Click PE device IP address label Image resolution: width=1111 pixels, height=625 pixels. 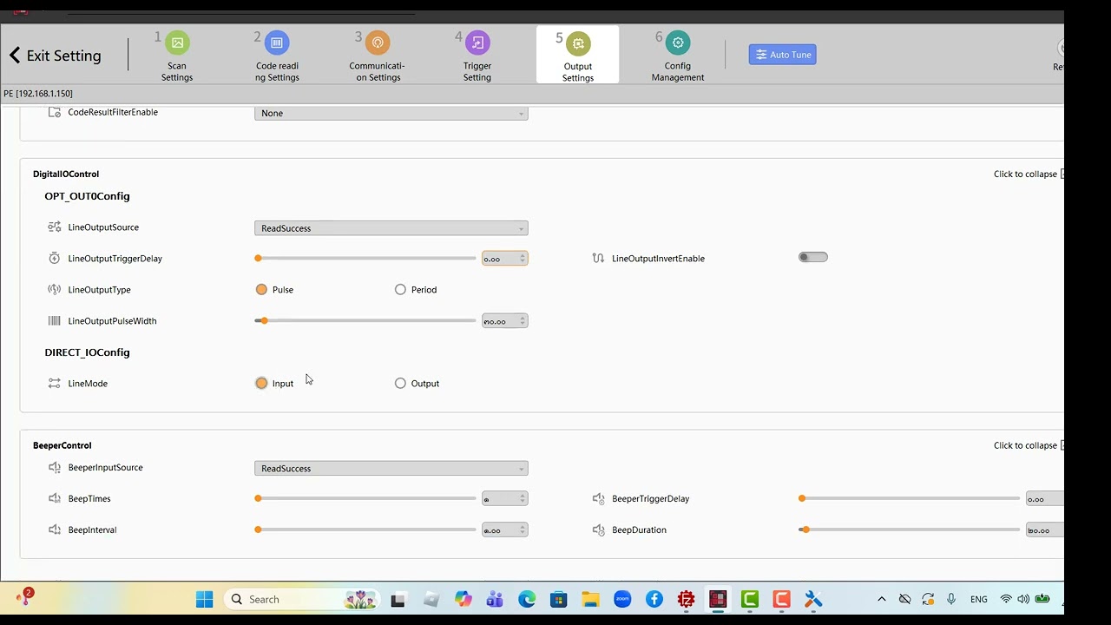(38, 94)
